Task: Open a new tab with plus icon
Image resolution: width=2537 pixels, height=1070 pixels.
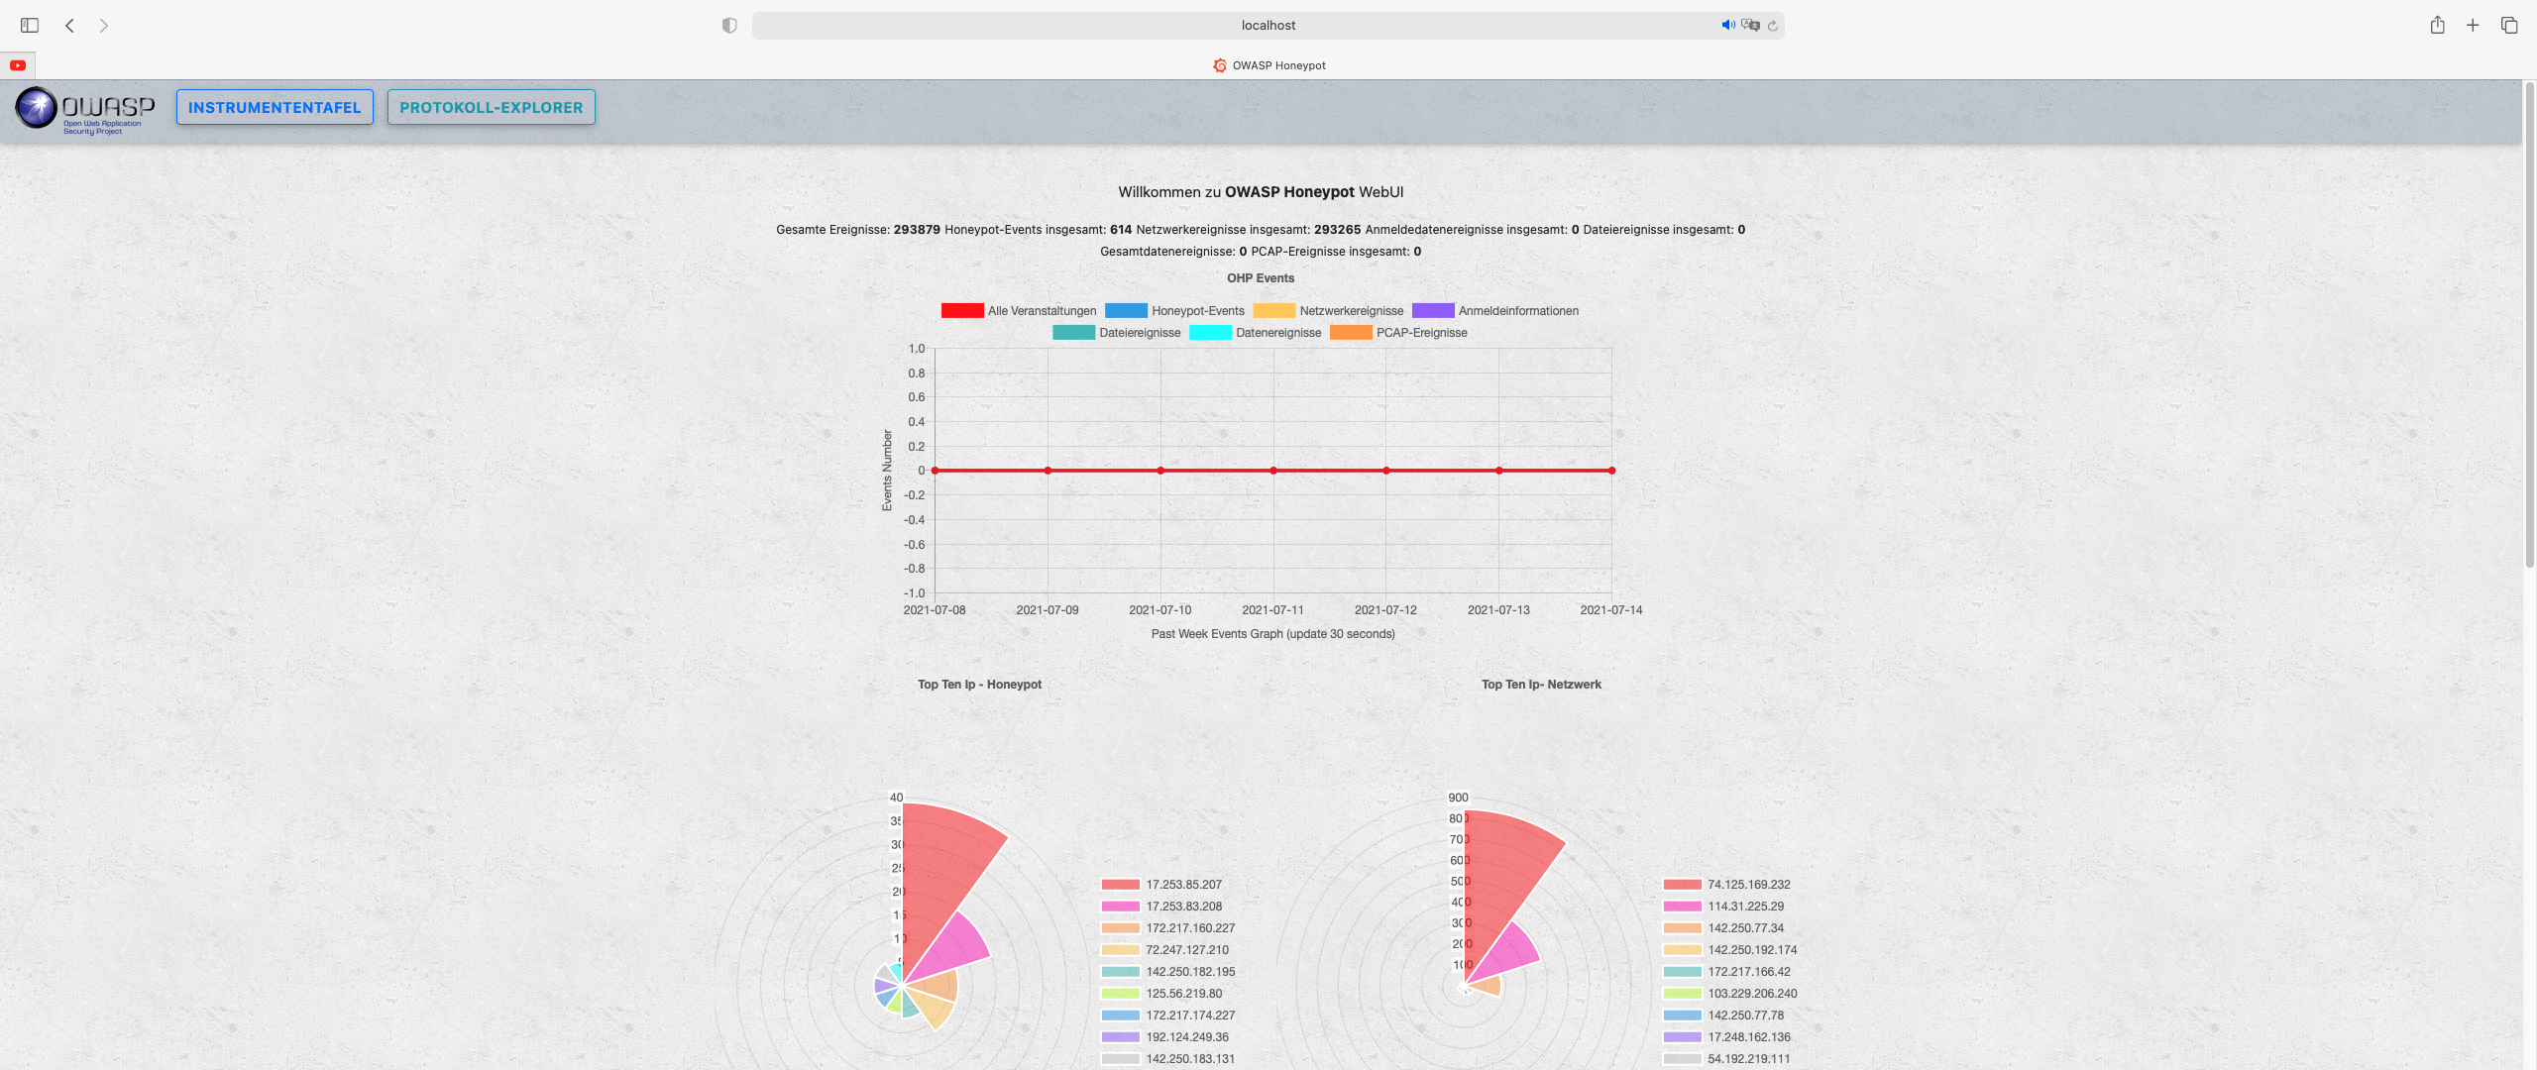Action: point(2473,25)
